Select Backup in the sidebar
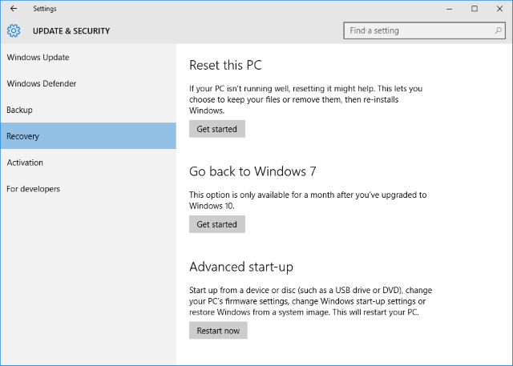513x366 pixels. pos(19,110)
